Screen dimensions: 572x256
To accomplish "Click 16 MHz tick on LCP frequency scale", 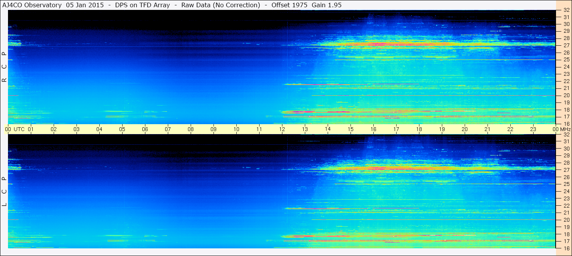I will pos(566,248).
